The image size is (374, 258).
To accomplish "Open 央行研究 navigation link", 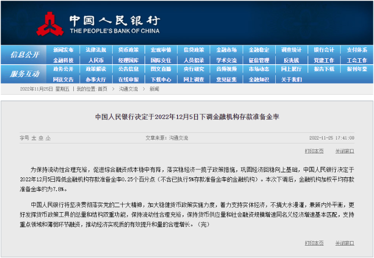I will (193, 69).
